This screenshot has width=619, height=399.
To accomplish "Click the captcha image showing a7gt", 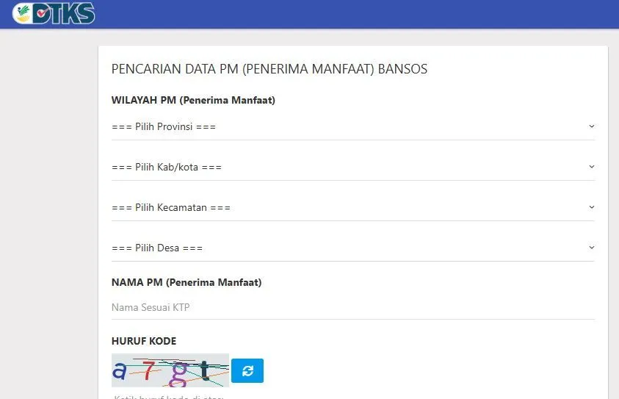I will (170, 370).
